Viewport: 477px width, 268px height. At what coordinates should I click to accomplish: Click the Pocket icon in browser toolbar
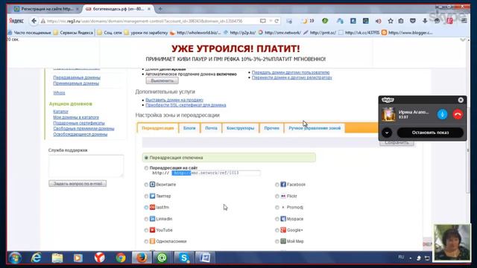(412, 21)
